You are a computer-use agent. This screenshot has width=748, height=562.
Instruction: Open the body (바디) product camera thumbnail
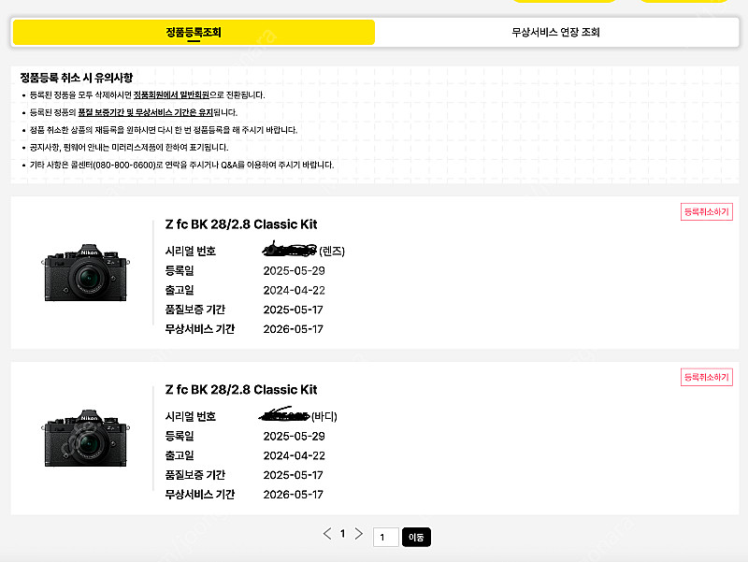(x=86, y=438)
